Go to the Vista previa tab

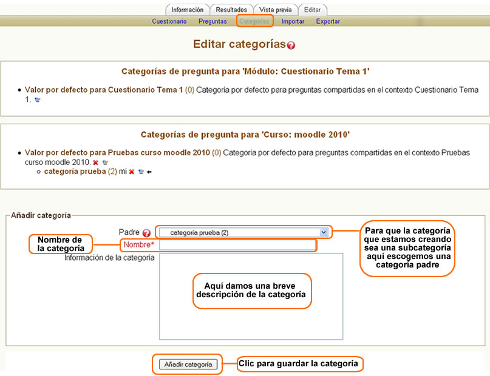[275, 10]
